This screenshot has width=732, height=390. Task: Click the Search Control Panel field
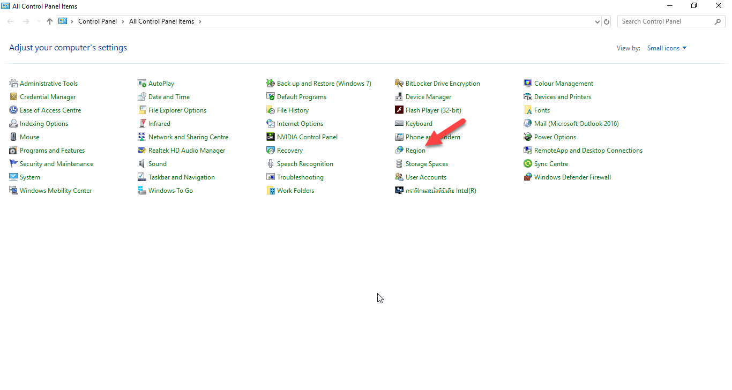tap(671, 21)
